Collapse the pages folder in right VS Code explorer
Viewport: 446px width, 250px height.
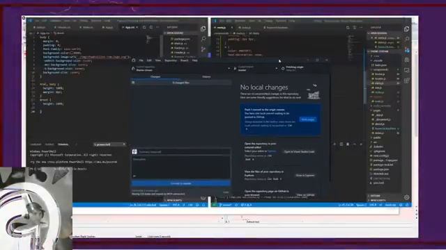377,110
